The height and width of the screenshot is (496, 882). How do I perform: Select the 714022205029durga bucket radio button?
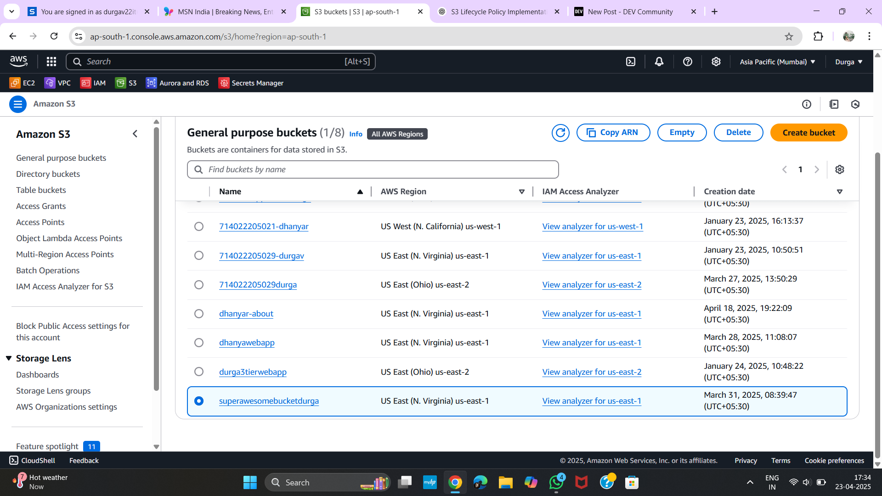click(199, 285)
